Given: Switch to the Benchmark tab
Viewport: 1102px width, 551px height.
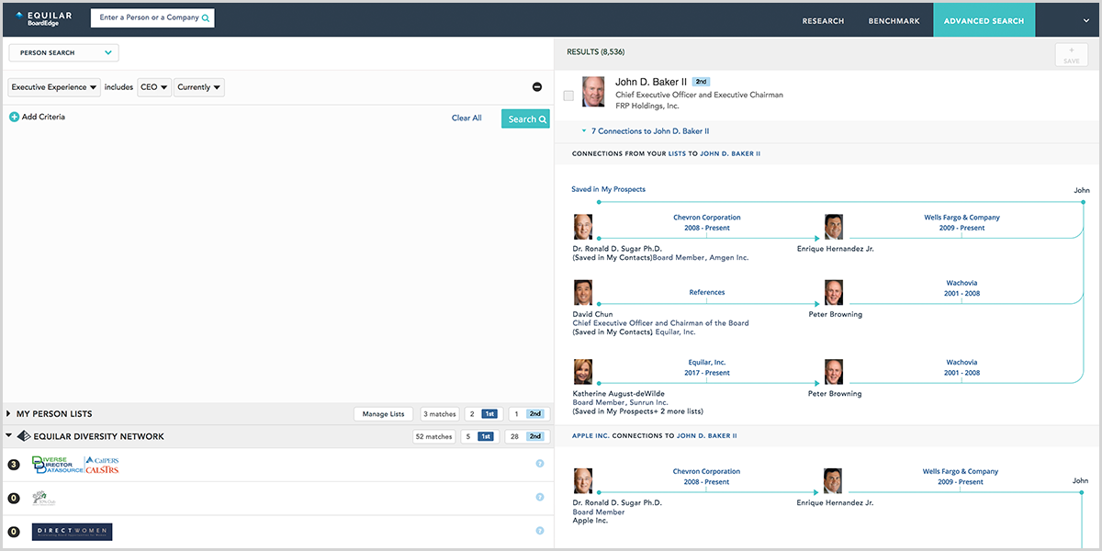Looking at the screenshot, I should coord(894,21).
